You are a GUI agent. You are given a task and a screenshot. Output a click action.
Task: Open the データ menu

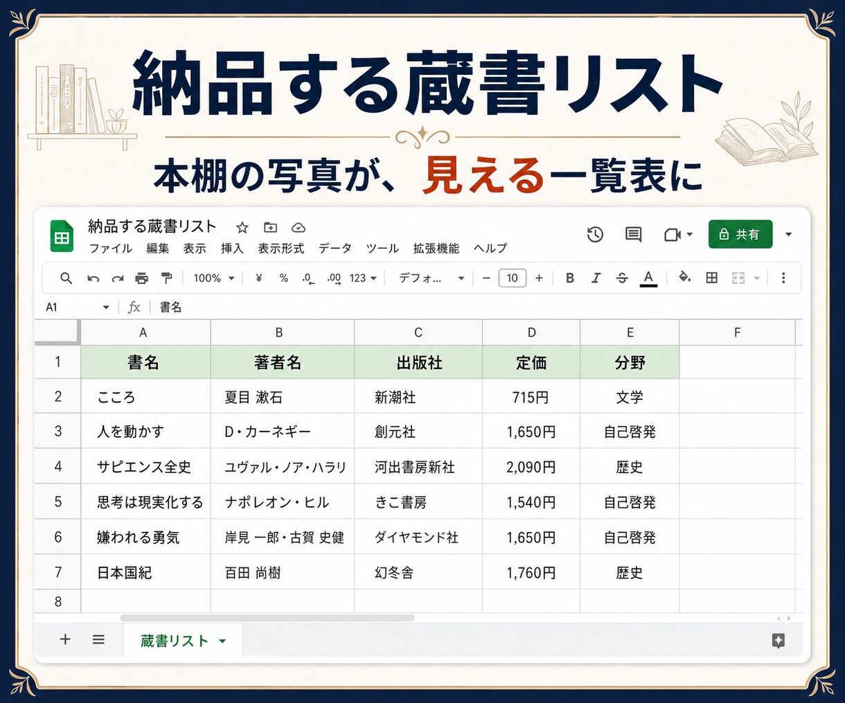click(x=335, y=249)
